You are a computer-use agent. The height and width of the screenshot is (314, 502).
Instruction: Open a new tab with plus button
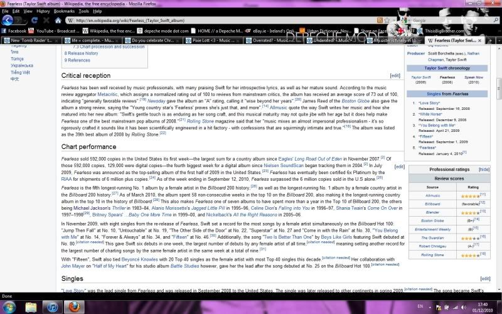click(490, 40)
